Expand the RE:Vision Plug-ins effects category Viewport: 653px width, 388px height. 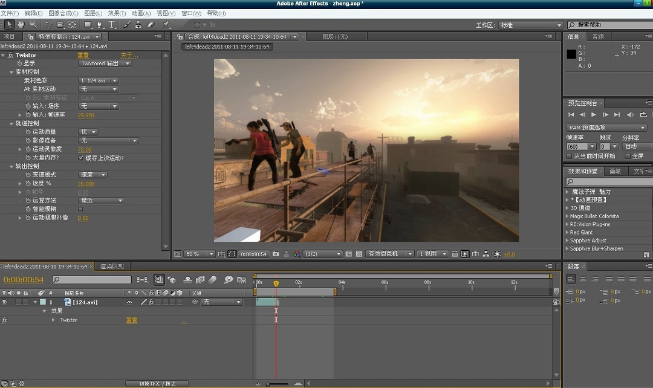coord(568,224)
